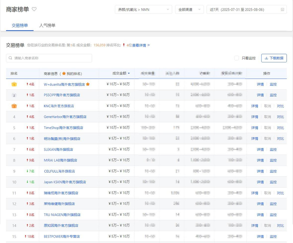Switch to 人气榜单 tab

(x=47, y=26)
